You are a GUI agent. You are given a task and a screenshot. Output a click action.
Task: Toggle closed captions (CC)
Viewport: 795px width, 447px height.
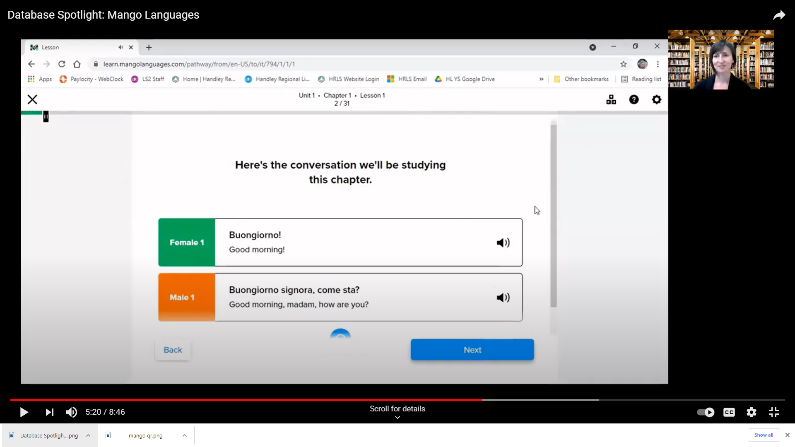tap(729, 412)
